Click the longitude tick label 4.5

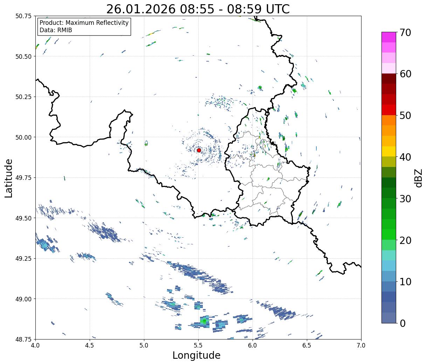[90, 345]
